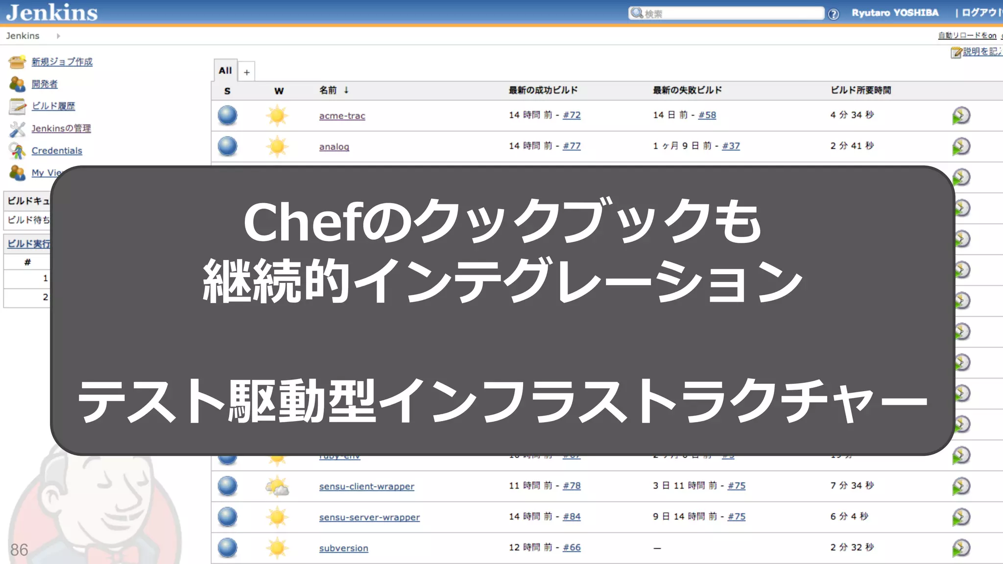Sort by 最新の失敗ビルド column
This screenshot has width=1003, height=564.
(687, 90)
